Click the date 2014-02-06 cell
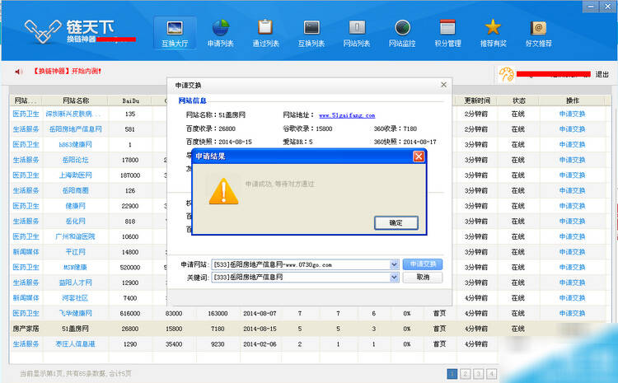Image resolution: width=618 pixels, height=383 pixels. [x=260, y=344]
